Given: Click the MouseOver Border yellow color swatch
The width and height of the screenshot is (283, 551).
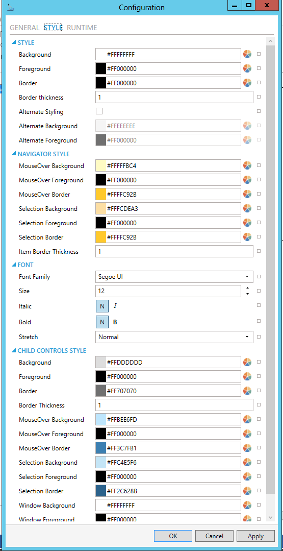Looking at the screenshot, I should point(101,195).
